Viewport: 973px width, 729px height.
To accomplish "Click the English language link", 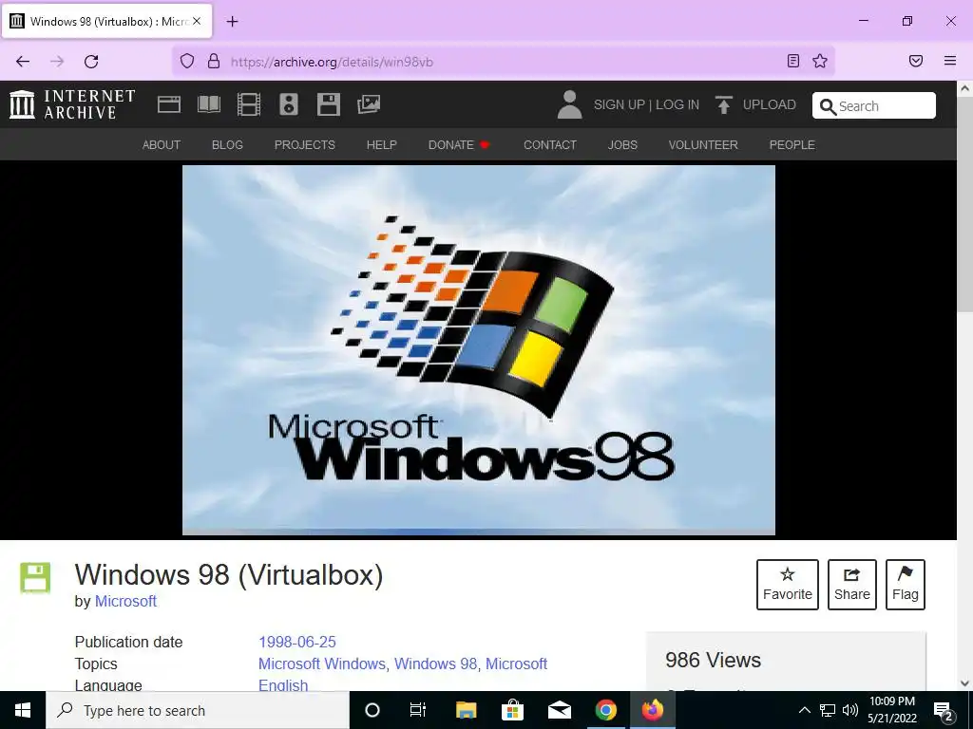I will click(x=283, y=685).
